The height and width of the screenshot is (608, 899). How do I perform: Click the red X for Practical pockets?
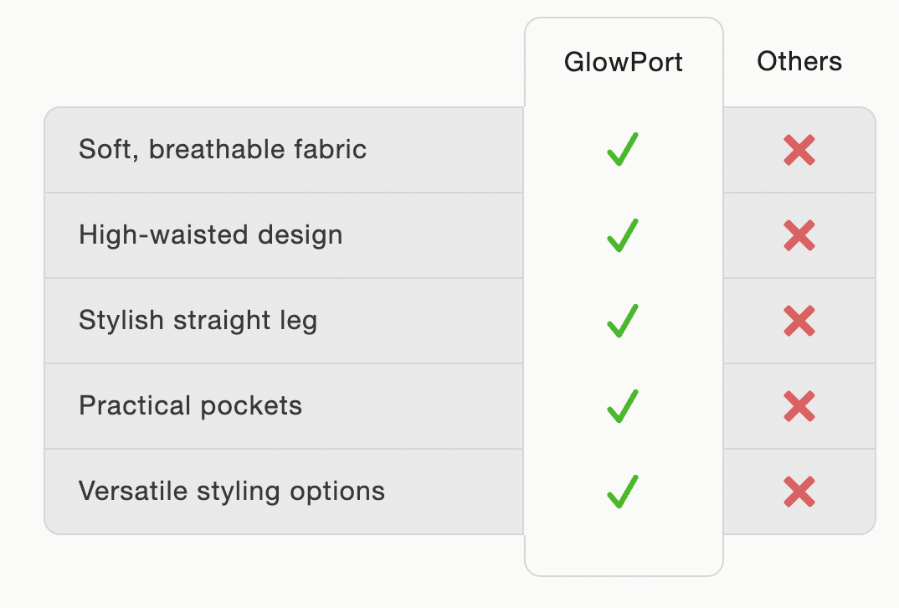pos(799,407)
